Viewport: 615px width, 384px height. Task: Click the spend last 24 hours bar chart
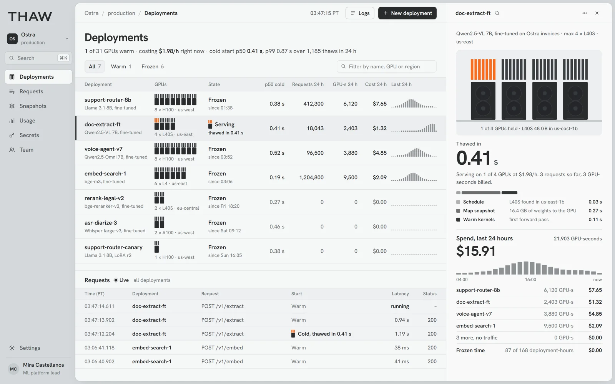point(529,268)
